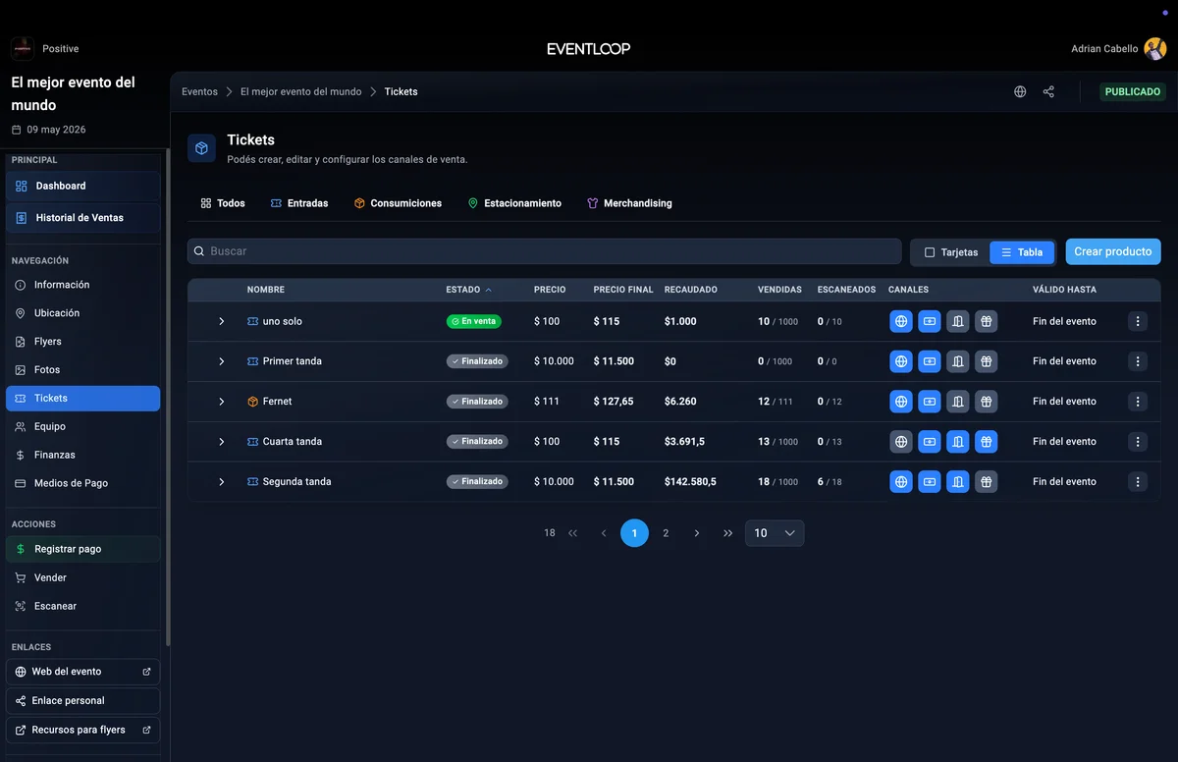Click the cash channel icon for Segunda tanda
The height and width of the screenshot is (762, 1178).
[930, 481]
